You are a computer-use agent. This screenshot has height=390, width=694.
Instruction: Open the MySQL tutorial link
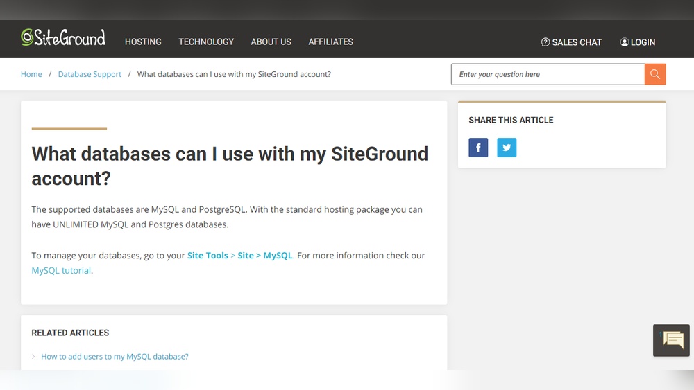coord(61,271)
